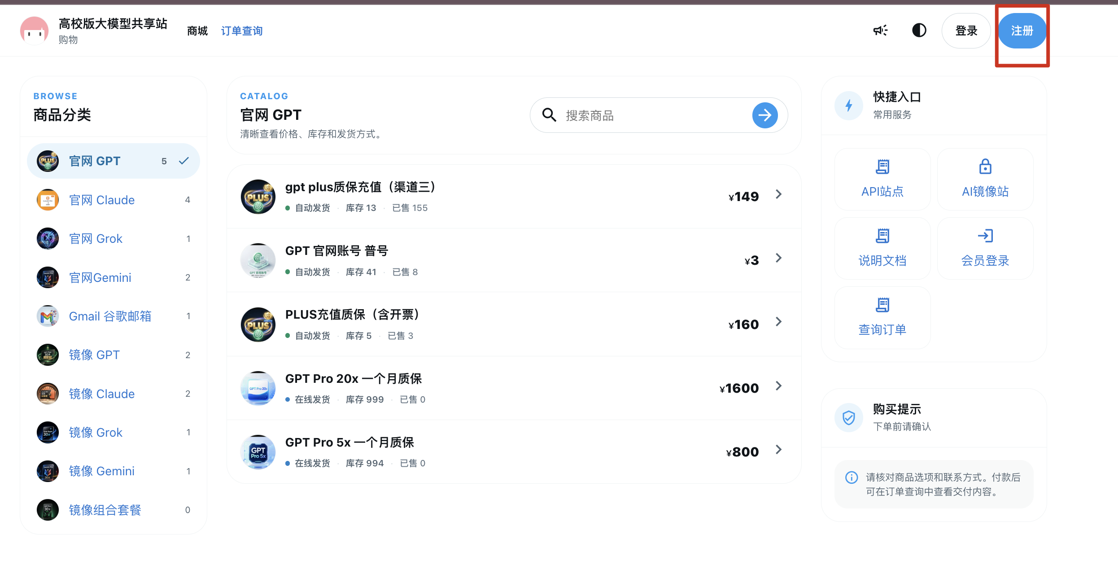Click the info icon in purchase notice
Screen dimensions: 1118x561
pyautogui.click(x=852, y=477)
